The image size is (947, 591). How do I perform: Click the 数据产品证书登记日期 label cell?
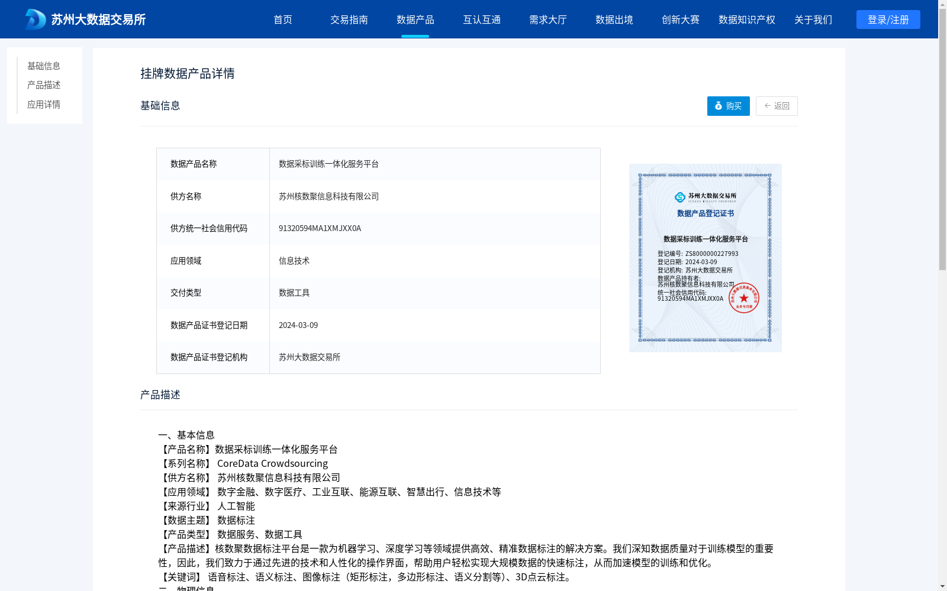pyautogui.click(x=213, y=325)
